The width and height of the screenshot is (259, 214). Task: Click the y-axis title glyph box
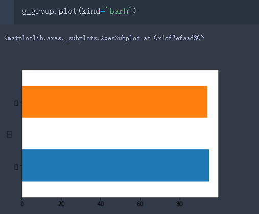[9, 135]
